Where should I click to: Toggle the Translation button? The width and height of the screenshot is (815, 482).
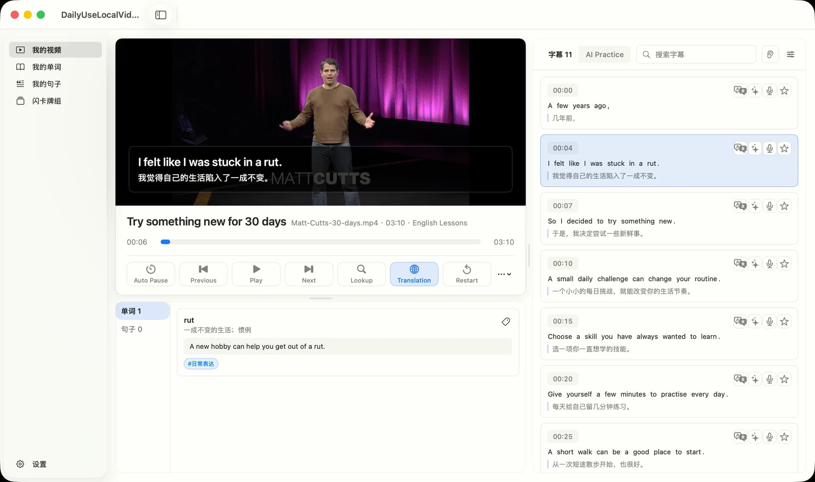pos(414,274)
